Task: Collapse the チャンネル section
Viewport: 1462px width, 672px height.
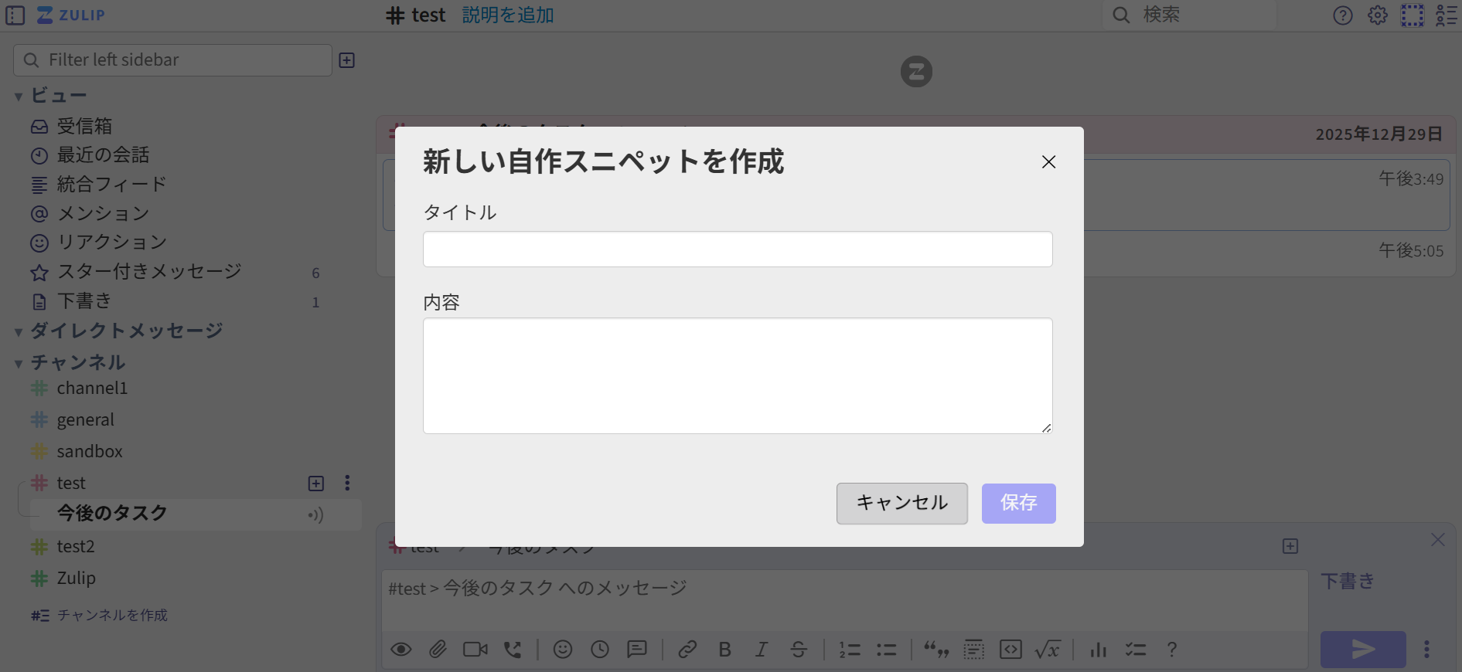Action: [19, 363]
